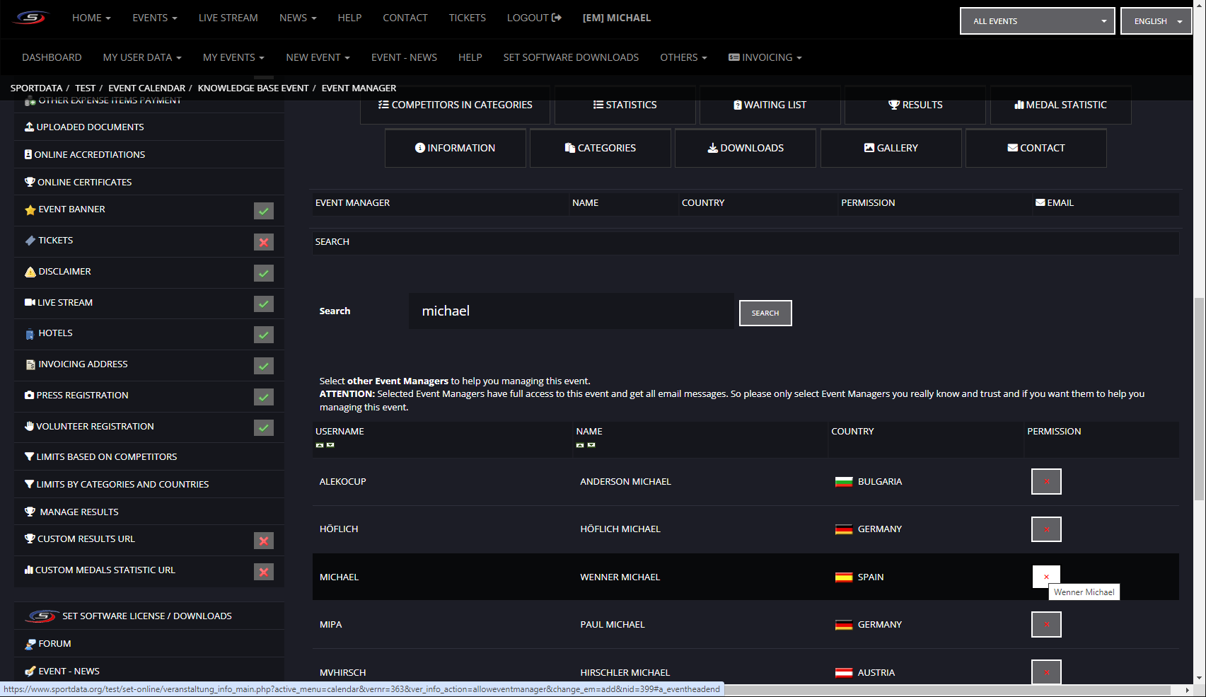Click the SET Software License logo icon
Viewport: 1206px width, 697px height.
click(x=42, y=616)
